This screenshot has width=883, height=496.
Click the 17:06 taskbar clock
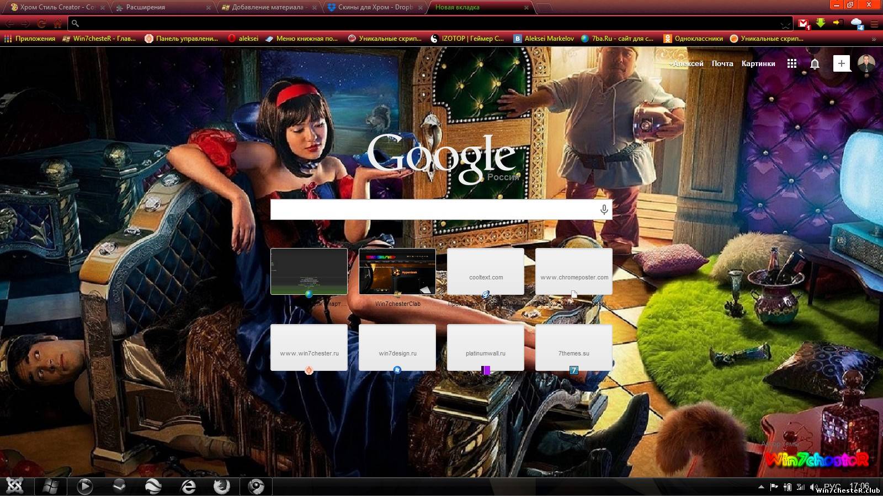click(860, 486)
